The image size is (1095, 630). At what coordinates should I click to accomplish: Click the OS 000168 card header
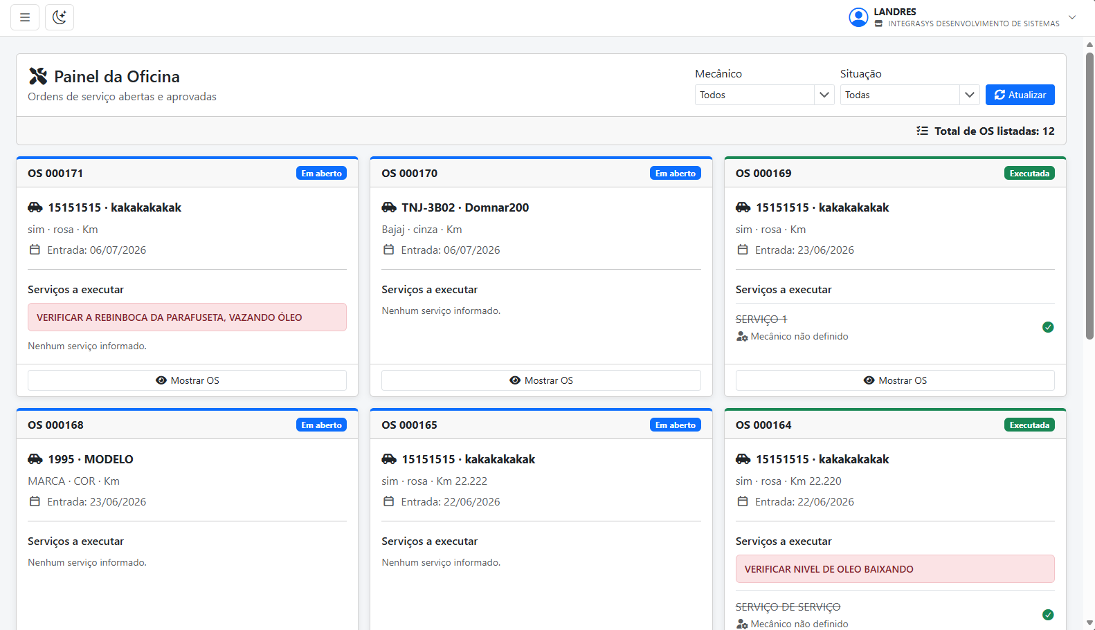(187, 425)
